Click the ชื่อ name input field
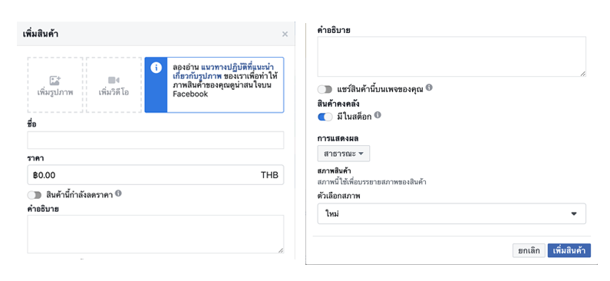610x281 pixels. pyautogui.click(x=156, y=140)
